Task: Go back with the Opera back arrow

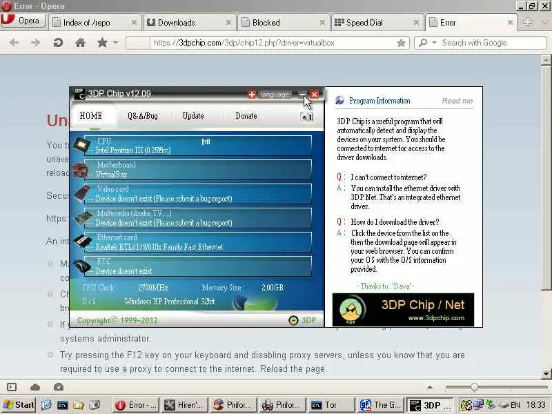Action: tap(14, 43)
